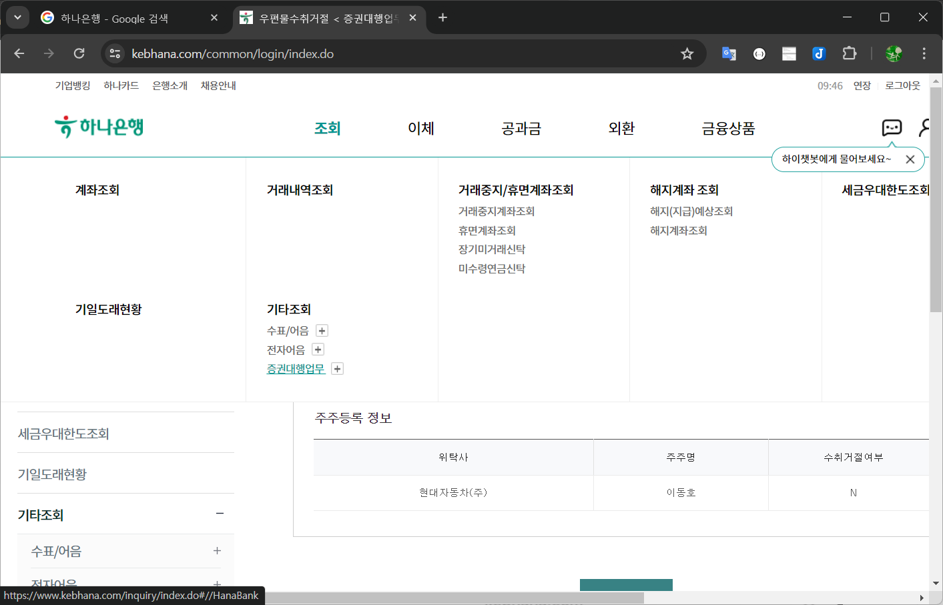
Task: Open the tab search dropdown
Action: tap(17, 18)
